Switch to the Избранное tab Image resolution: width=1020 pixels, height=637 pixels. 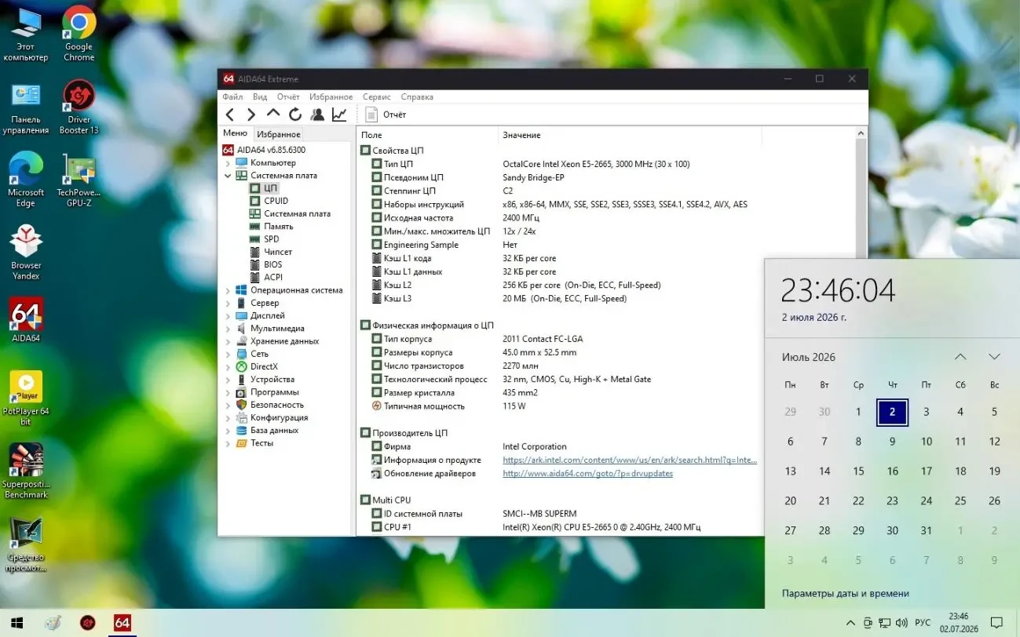[x=279, y=134]
